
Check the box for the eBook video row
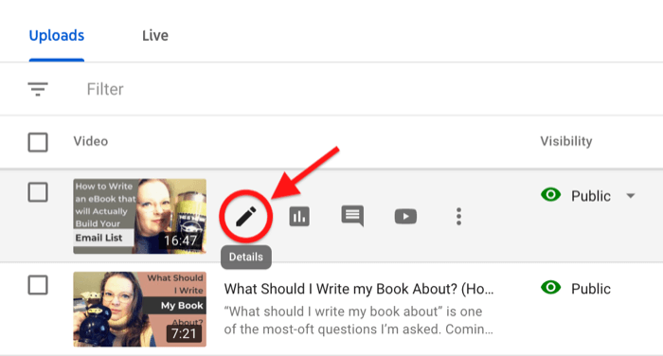click(x=38, y=192)
